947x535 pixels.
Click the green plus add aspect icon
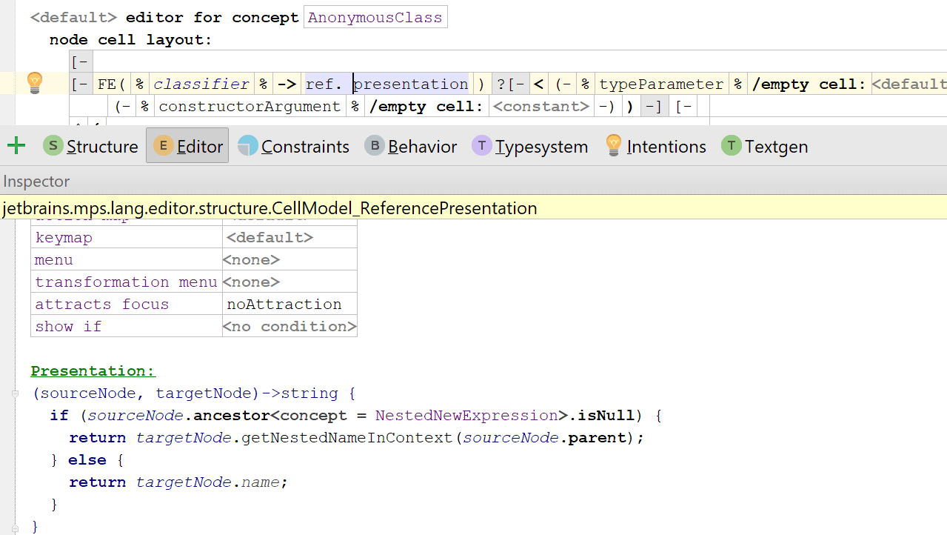[16, 146]
